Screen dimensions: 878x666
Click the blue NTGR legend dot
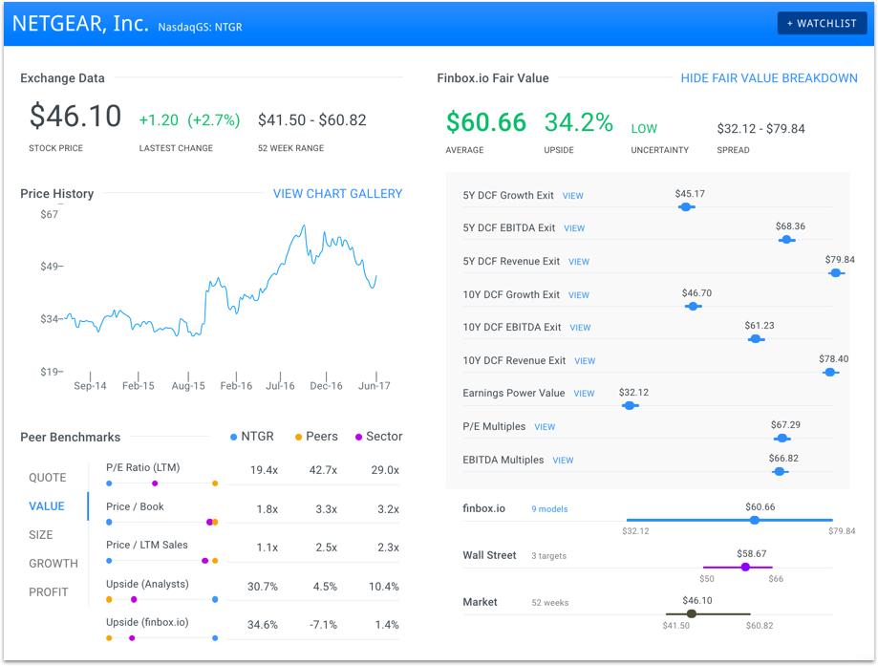pos(233,437)
